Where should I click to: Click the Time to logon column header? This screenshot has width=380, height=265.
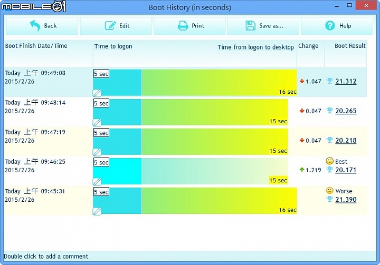coord(113,46)
